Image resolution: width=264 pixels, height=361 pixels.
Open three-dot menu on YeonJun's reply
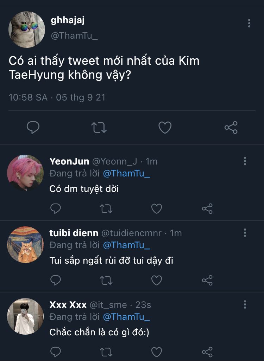[245, 161]
